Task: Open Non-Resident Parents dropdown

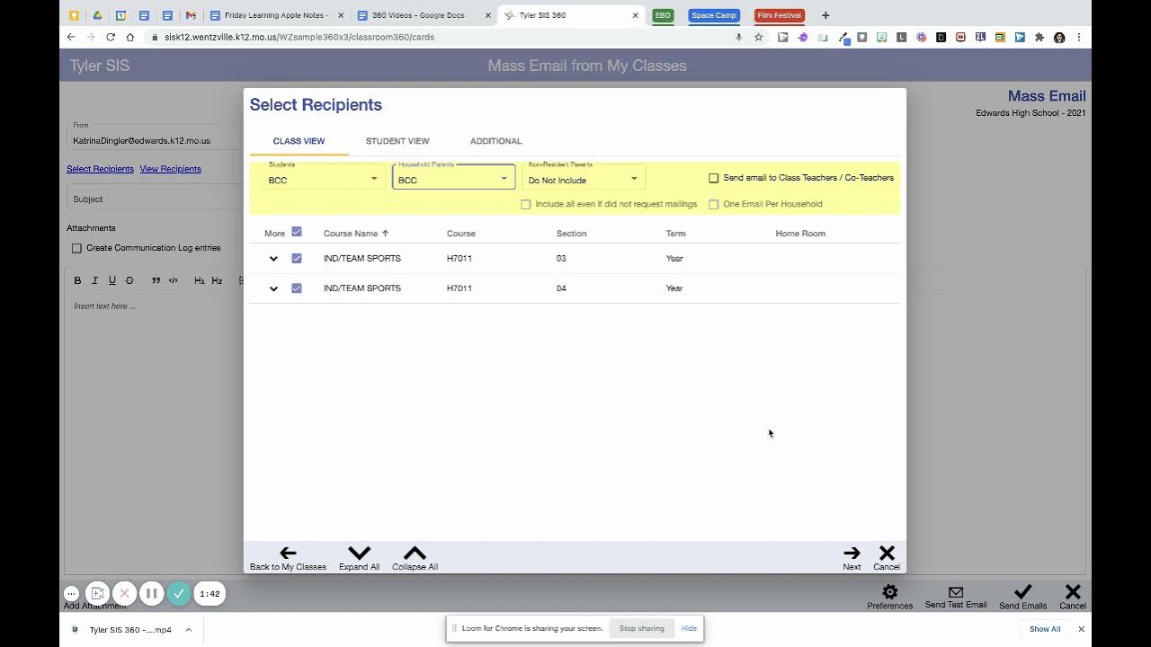Action: (584, 179)
